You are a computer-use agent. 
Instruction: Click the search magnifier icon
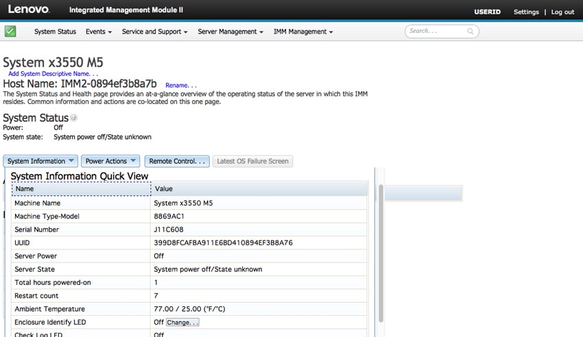click(x=471, y=32)
